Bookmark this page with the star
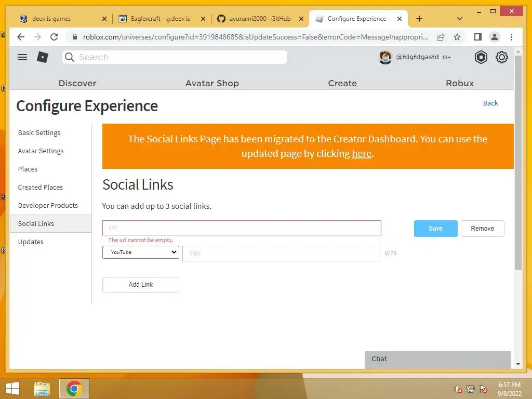Viewport: 532px width, 399px height. tap(457, 37)
